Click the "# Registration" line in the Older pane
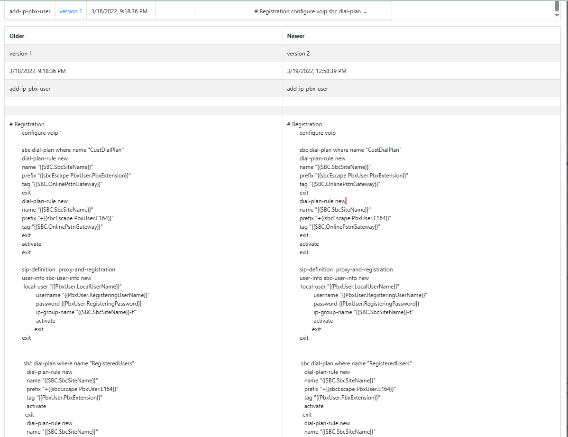This screenshot has width=568, height=437. click(x=27, y=124)
